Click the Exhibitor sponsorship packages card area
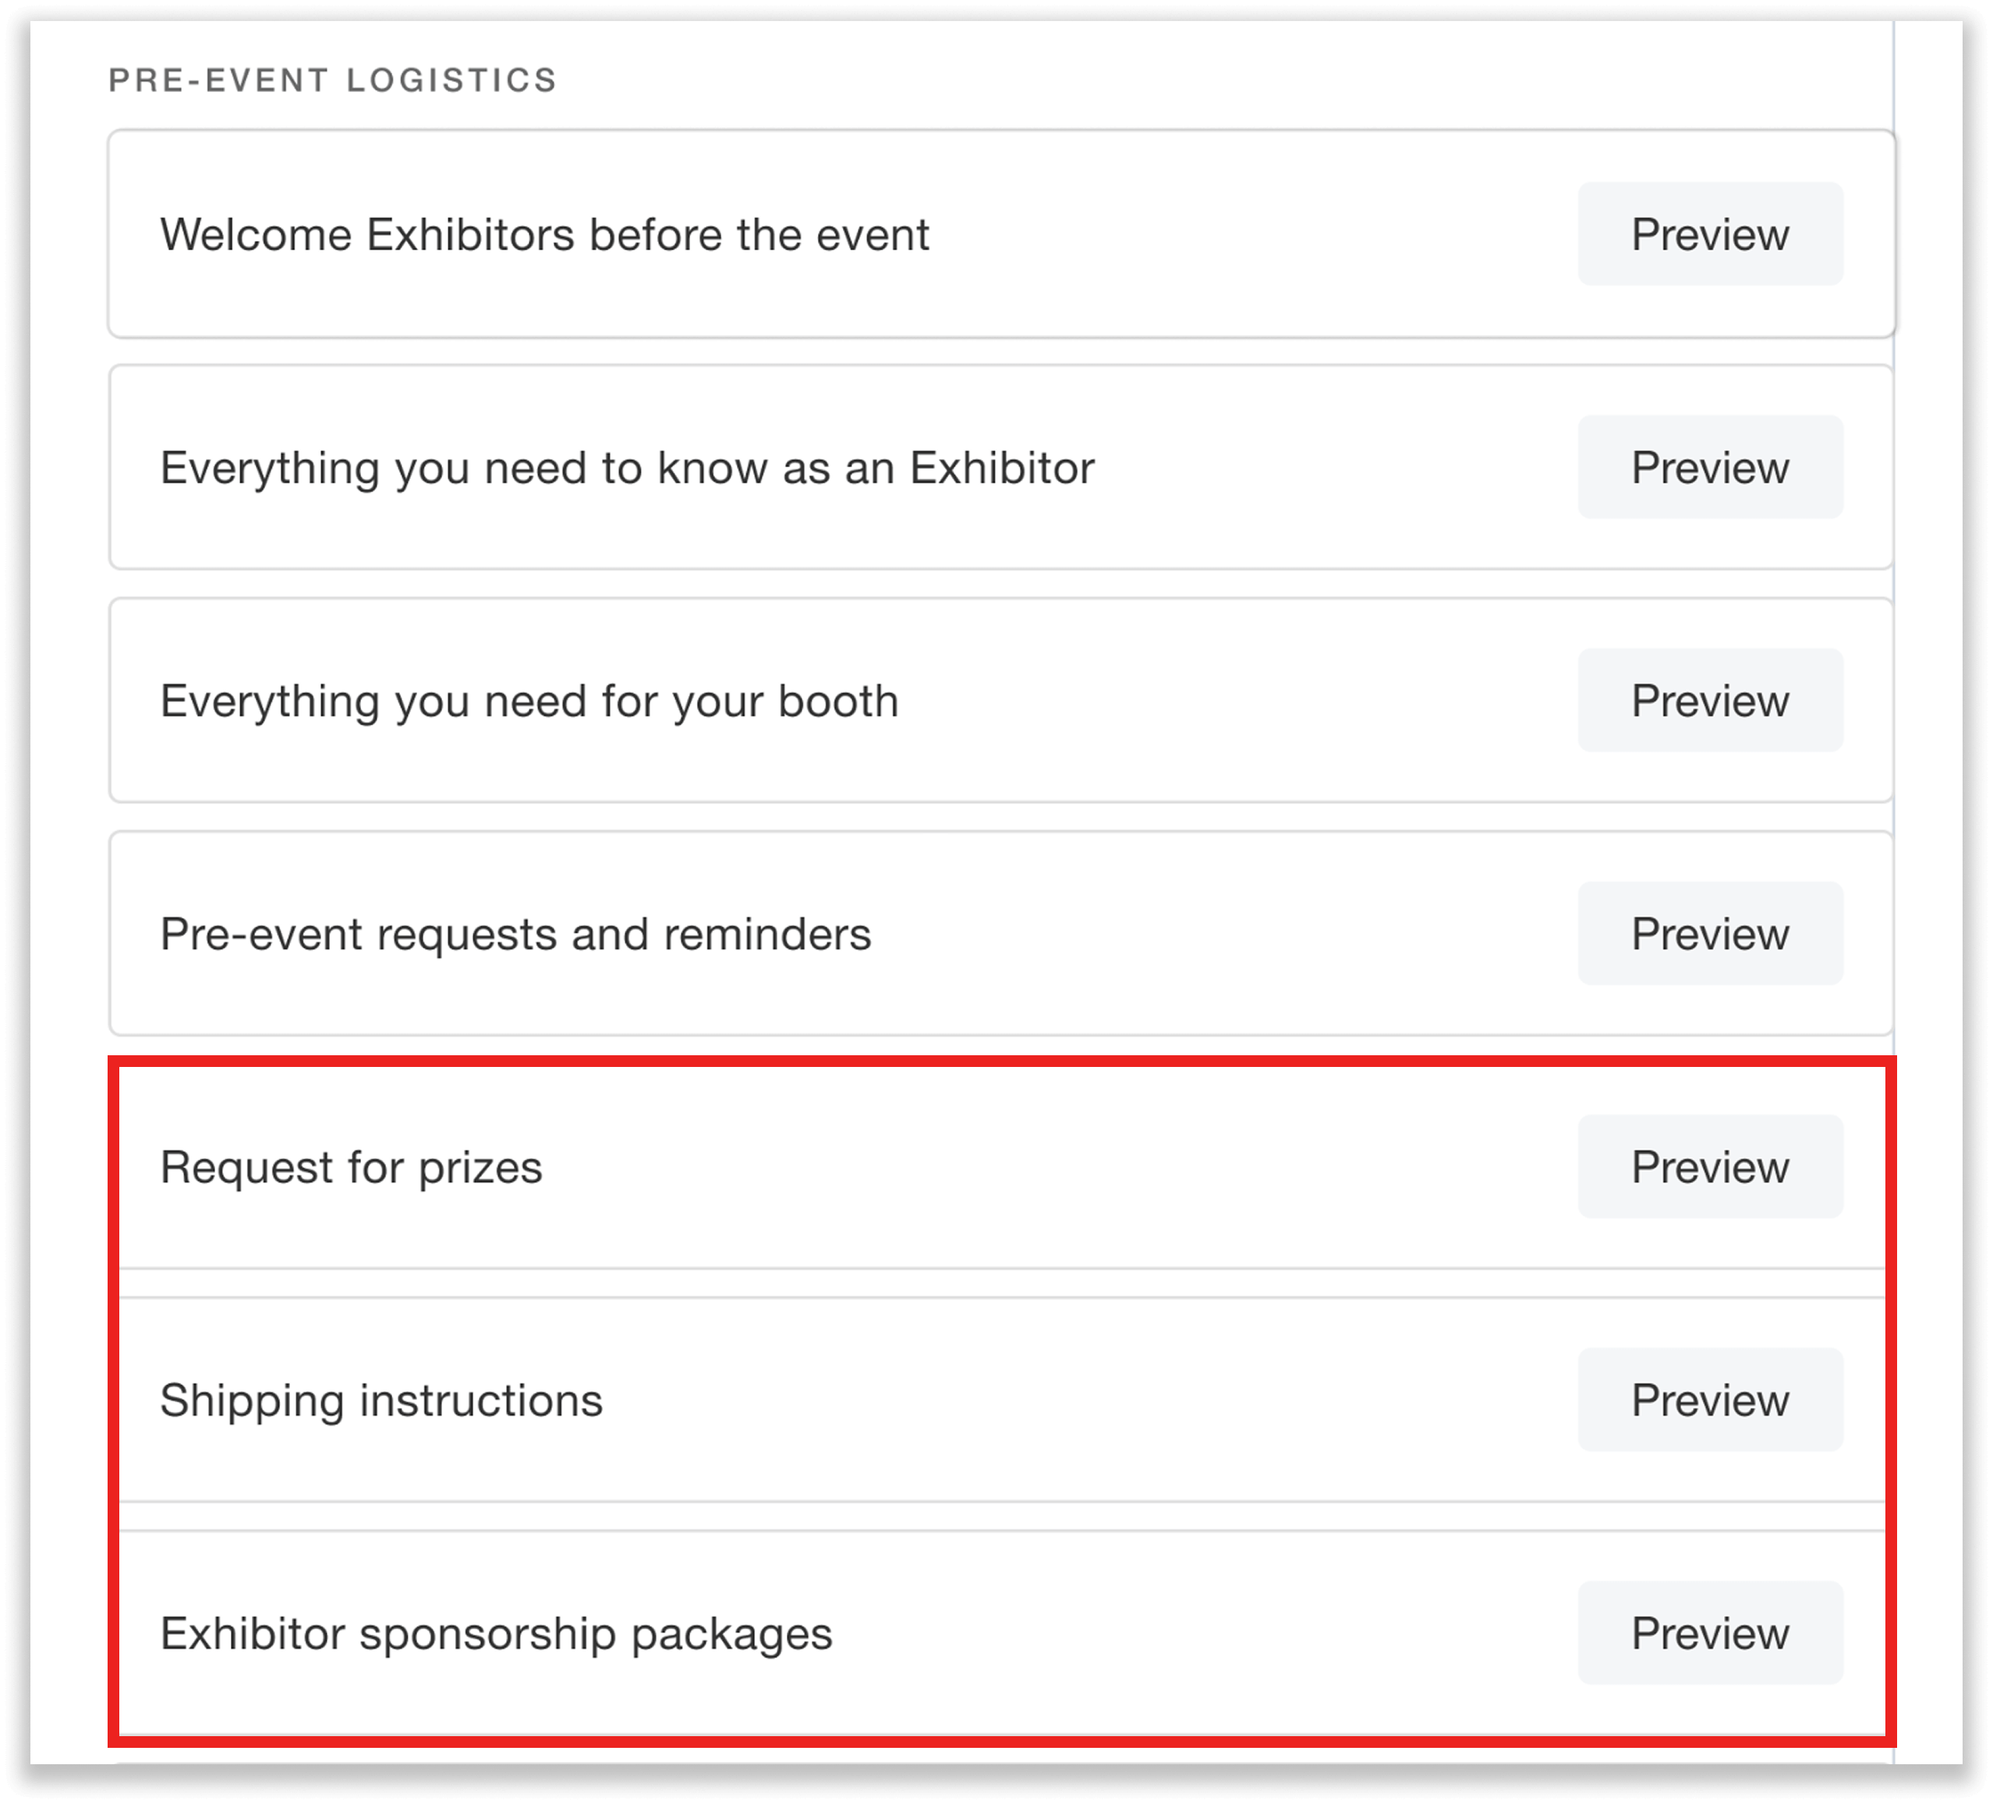 point(890,1633)
